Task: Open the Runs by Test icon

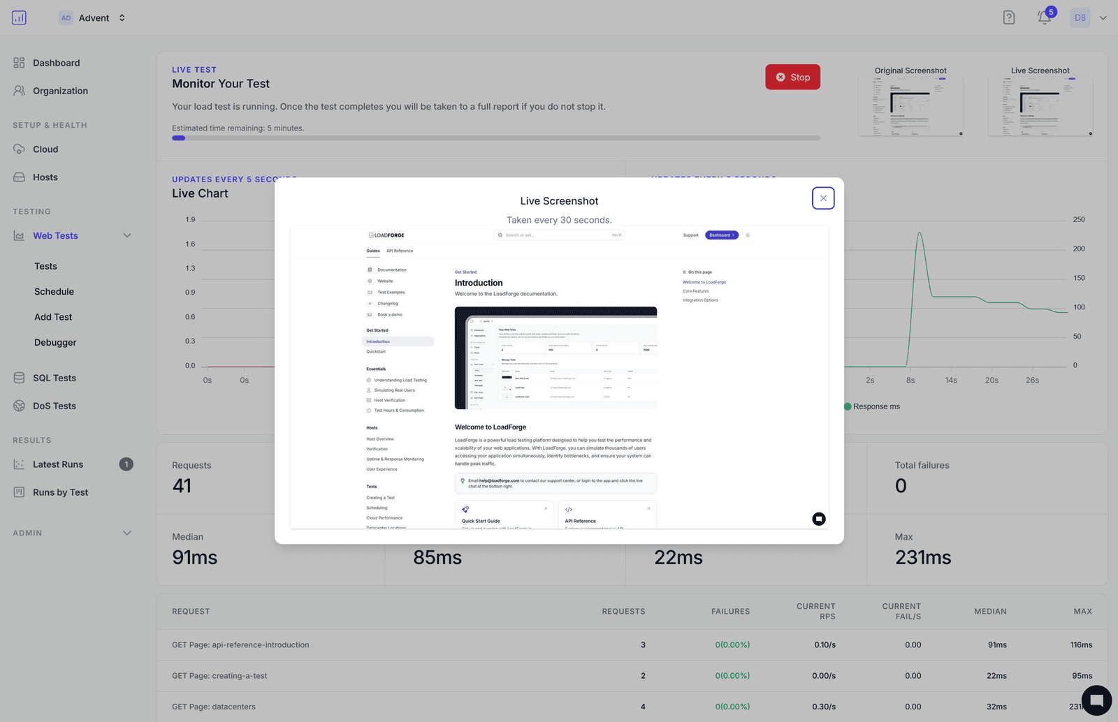Action: pyautogui.click(x=20, y=492)
